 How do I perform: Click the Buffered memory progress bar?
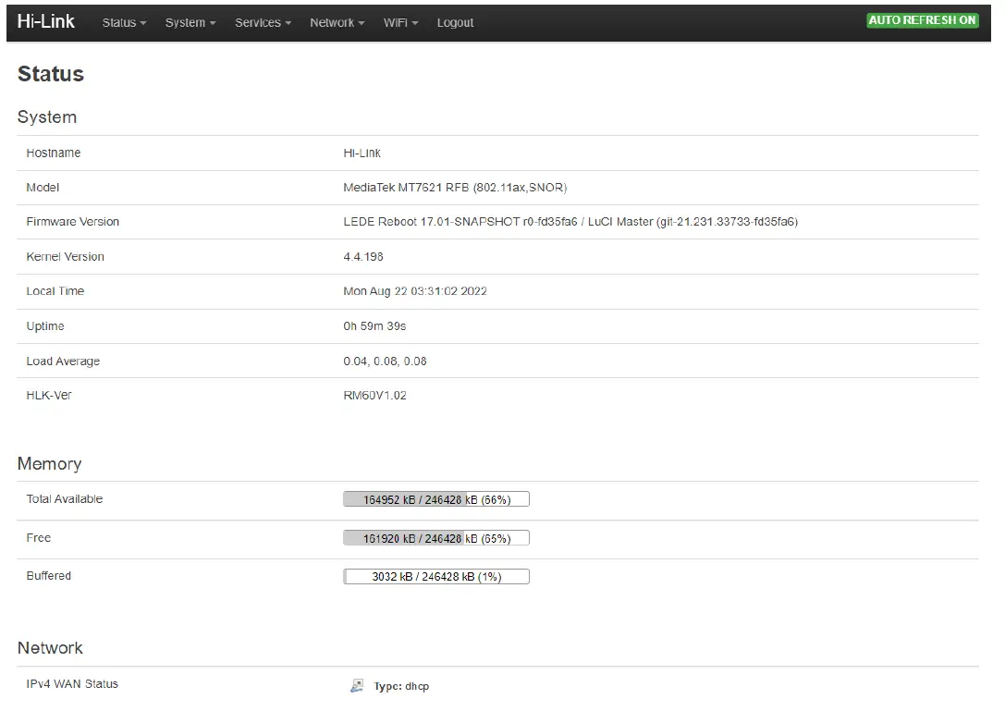click(436, 577)
